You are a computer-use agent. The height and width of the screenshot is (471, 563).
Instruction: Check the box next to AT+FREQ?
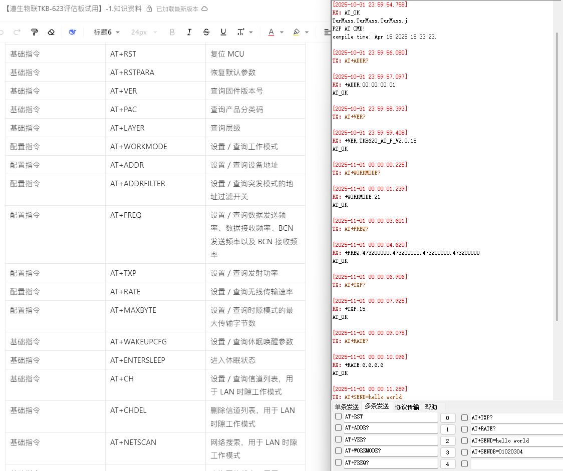point(338,462)
